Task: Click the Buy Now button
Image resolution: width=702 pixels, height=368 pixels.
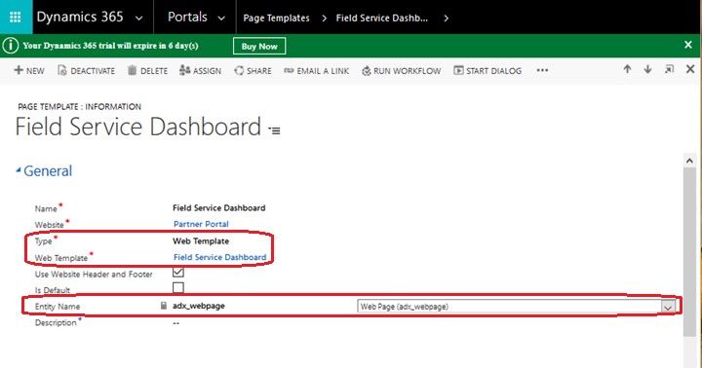Action: (259, 46)
